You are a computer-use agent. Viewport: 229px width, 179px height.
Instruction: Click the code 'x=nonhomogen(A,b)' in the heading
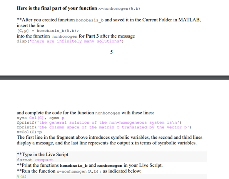[119, 8]
